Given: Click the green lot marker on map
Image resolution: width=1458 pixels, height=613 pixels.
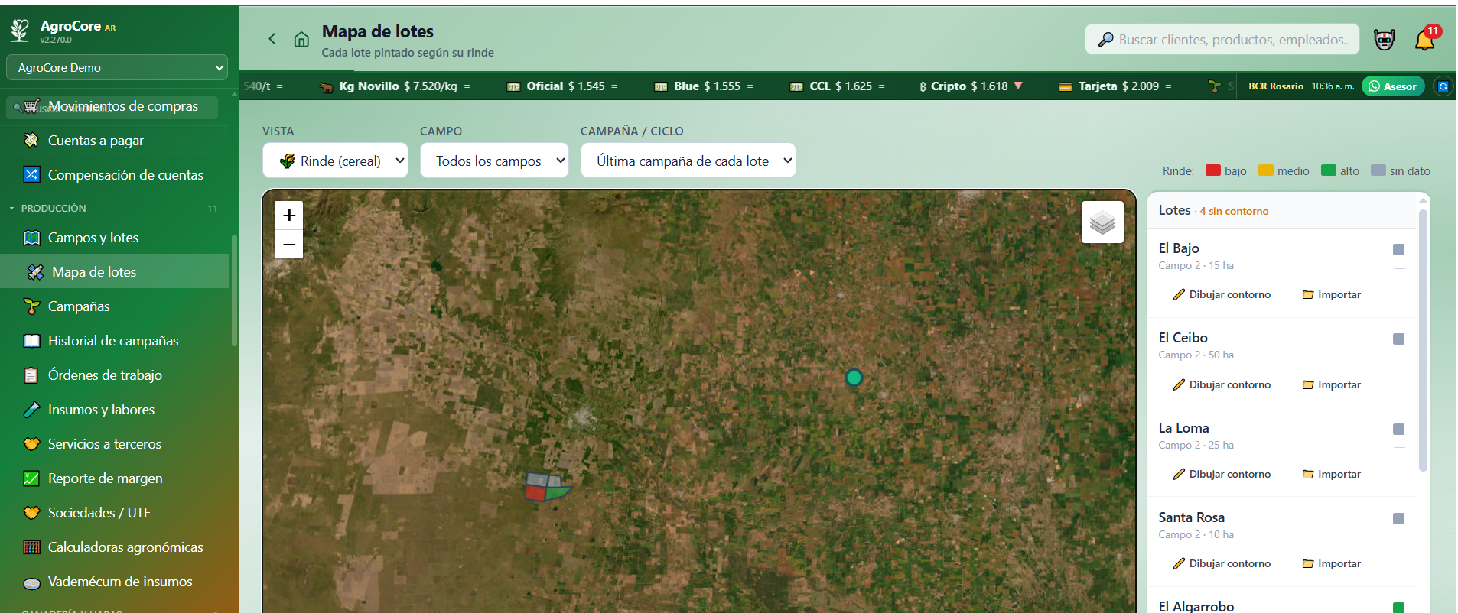Looking at the screenshot, I should tap(854, 378).
